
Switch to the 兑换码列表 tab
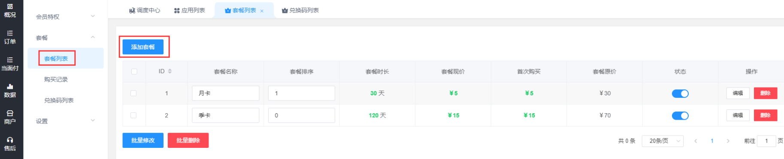(x=300, y=10)
